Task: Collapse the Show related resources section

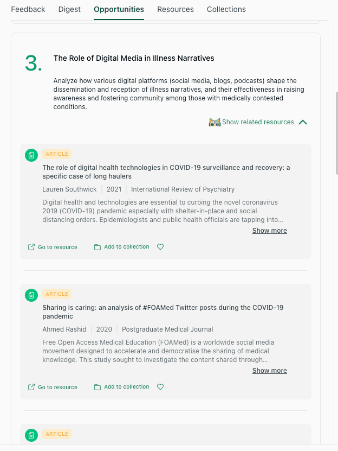Action: [x=303, y=122]
